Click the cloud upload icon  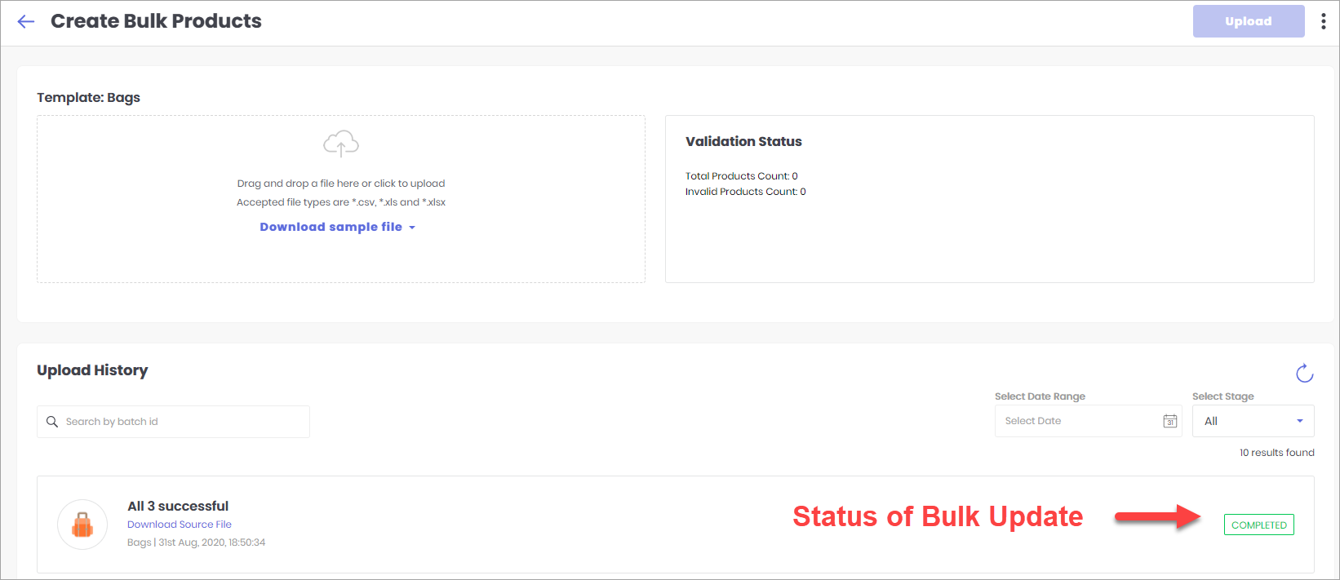[341, 144]
